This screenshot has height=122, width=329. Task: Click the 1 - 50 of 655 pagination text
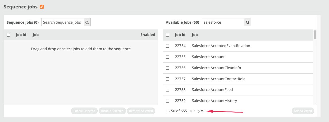pyautogui.click(x=176, y=111)
